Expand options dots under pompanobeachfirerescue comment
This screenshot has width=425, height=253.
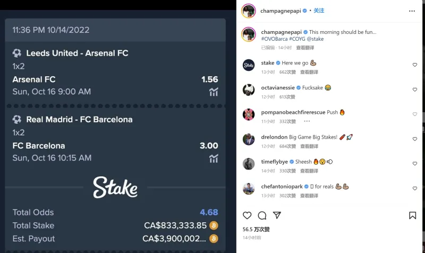pyautogui.click(x=307, y=121)
